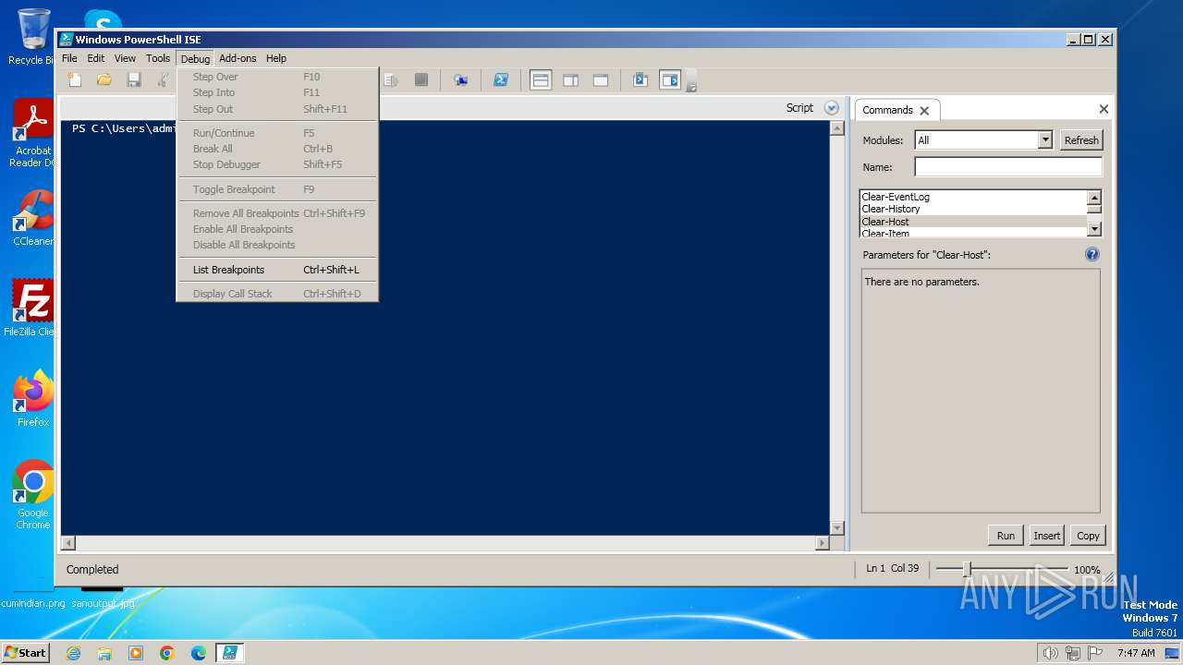Choose List Breakpoints from Debug menu
The image size is (1183, 665).
click(277, 270)
